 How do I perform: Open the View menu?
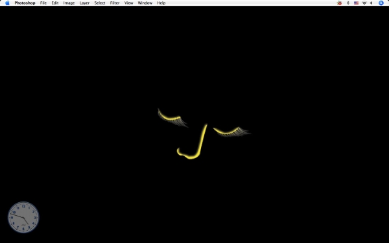point(129,3)
